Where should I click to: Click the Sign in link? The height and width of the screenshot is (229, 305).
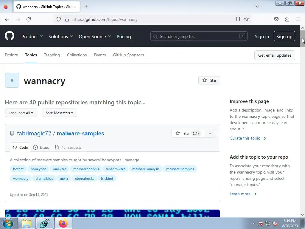262,36
